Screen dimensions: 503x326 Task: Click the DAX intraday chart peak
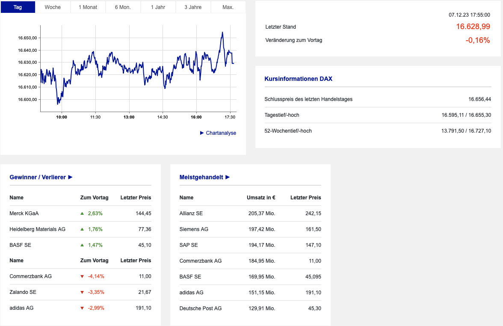(x=222, y=33)
